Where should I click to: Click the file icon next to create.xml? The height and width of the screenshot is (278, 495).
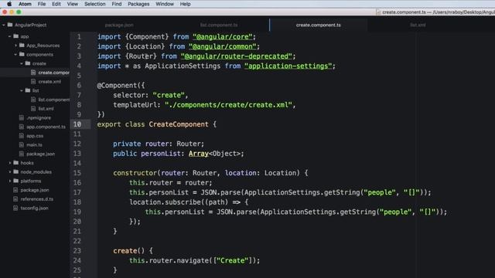pos(33,81)
